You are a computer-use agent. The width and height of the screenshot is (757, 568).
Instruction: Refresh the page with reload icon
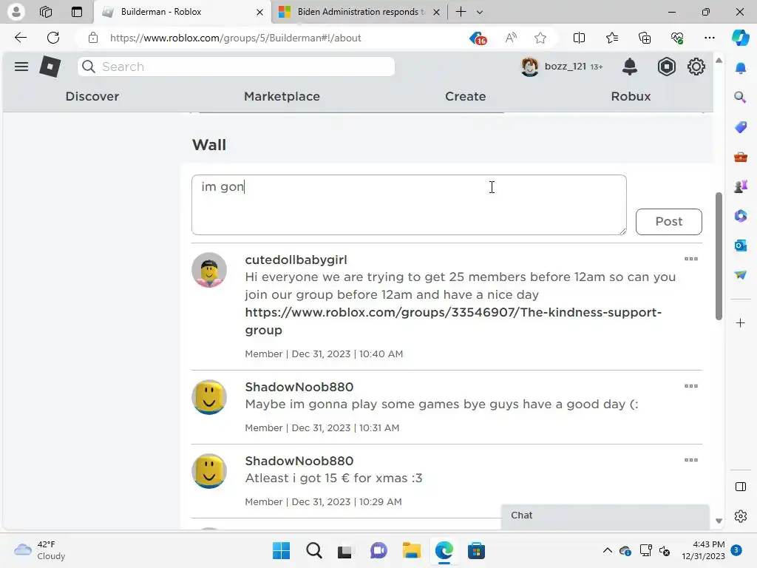pos(53,38)
